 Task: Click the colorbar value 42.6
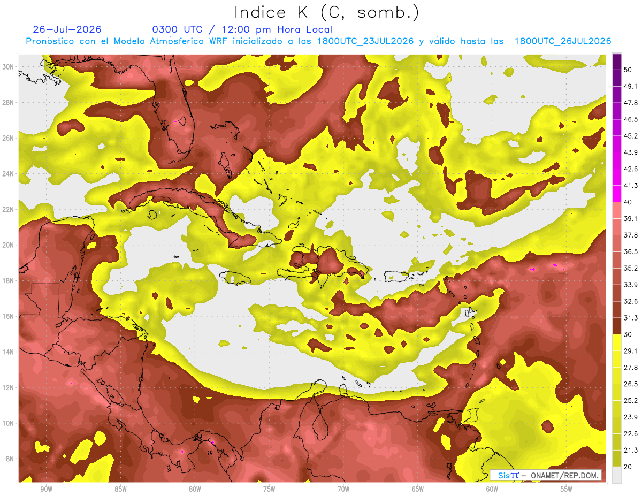(631, 169)
